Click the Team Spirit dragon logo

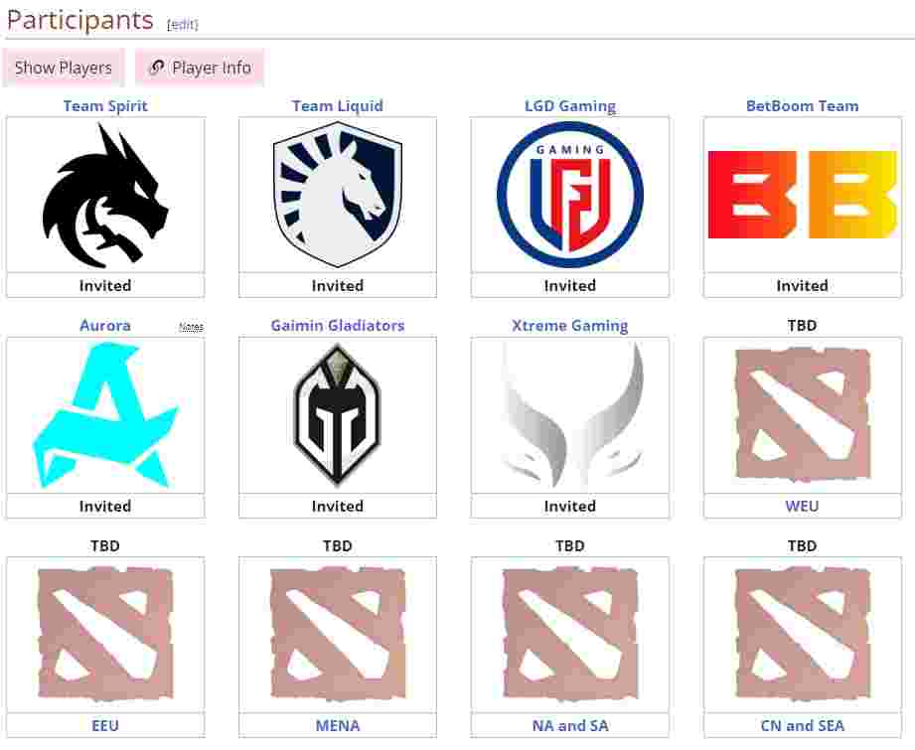pyautogui.click(x=105, y=195)
